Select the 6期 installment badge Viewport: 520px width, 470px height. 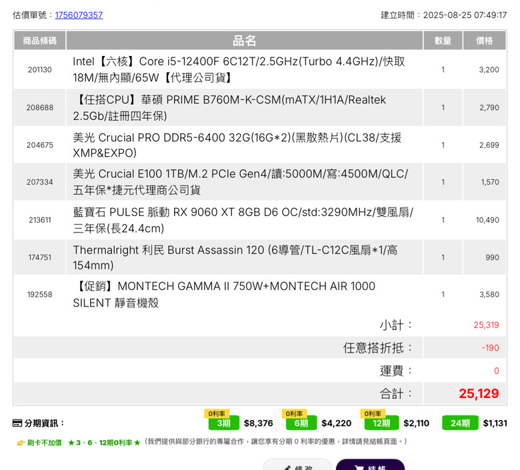point(301,423)
